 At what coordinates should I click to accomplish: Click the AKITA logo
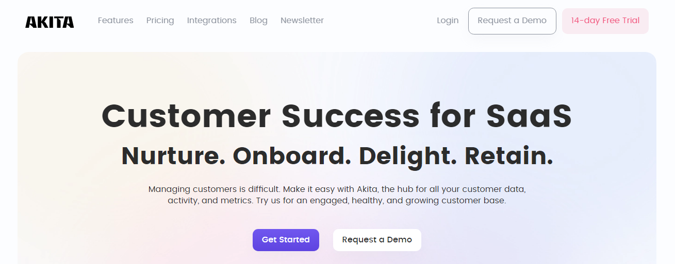click(50, 22)
